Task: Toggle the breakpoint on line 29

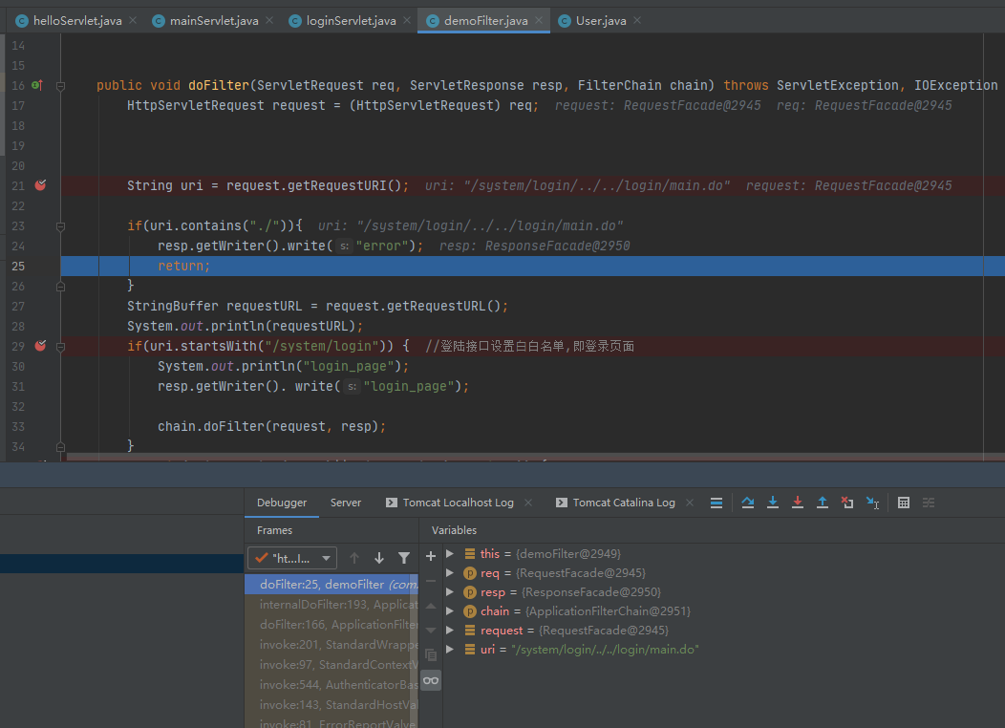Action: point(40,346)
